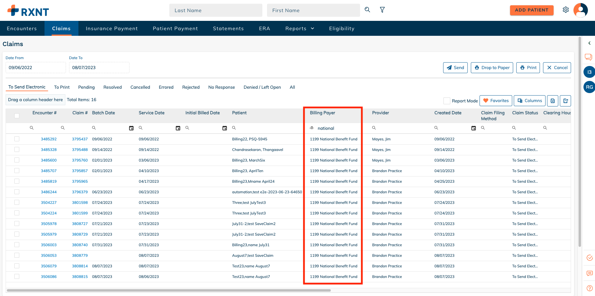Open the chat bubbles sidebar icon
Viewport: 595px width, 296px height.
coord(588,57)
